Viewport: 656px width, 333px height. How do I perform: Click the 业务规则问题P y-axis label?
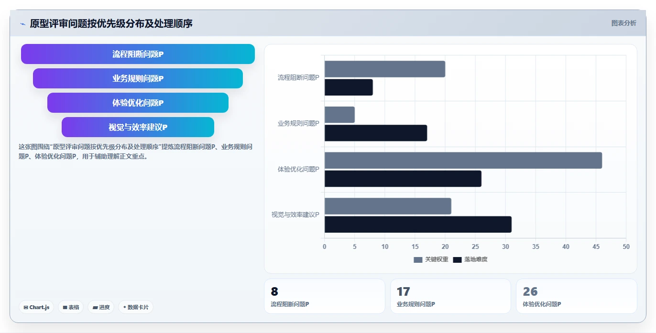pyautogui.click(x=298, y=123)
